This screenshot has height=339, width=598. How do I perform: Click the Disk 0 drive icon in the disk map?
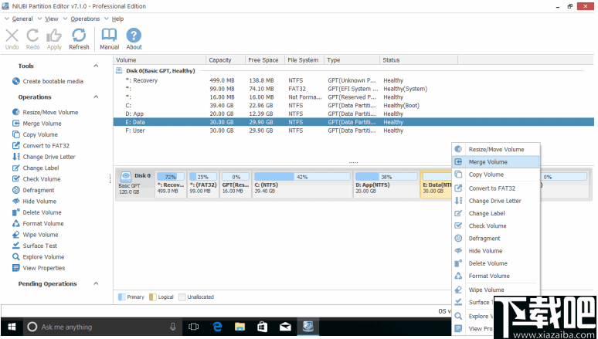(x=125, y=177)
